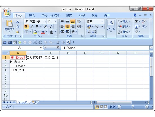Click the Format Painter brush icon
Viewport: 155px width, 117px height.
(18, 32)
